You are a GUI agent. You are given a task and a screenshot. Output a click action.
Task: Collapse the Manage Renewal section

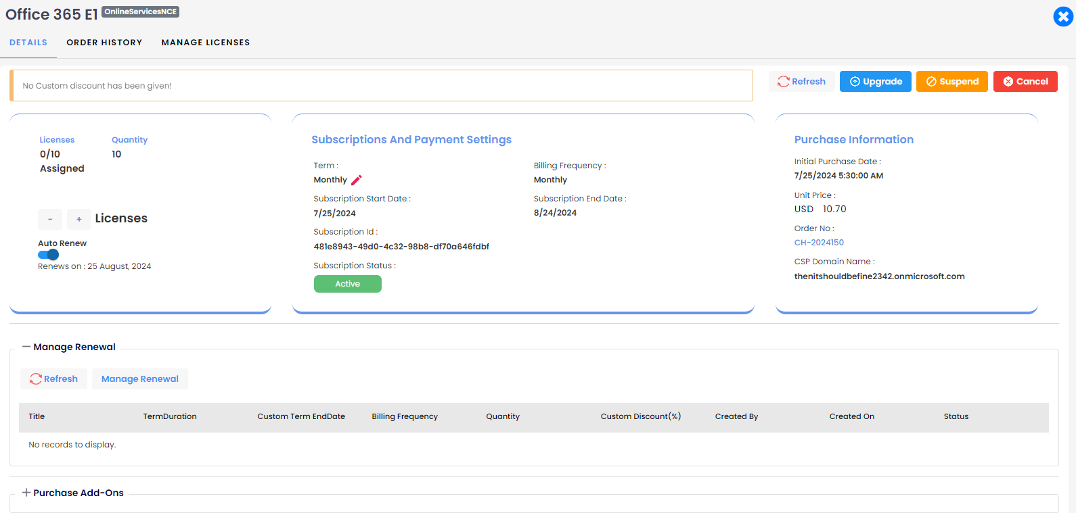click(26, 347)
